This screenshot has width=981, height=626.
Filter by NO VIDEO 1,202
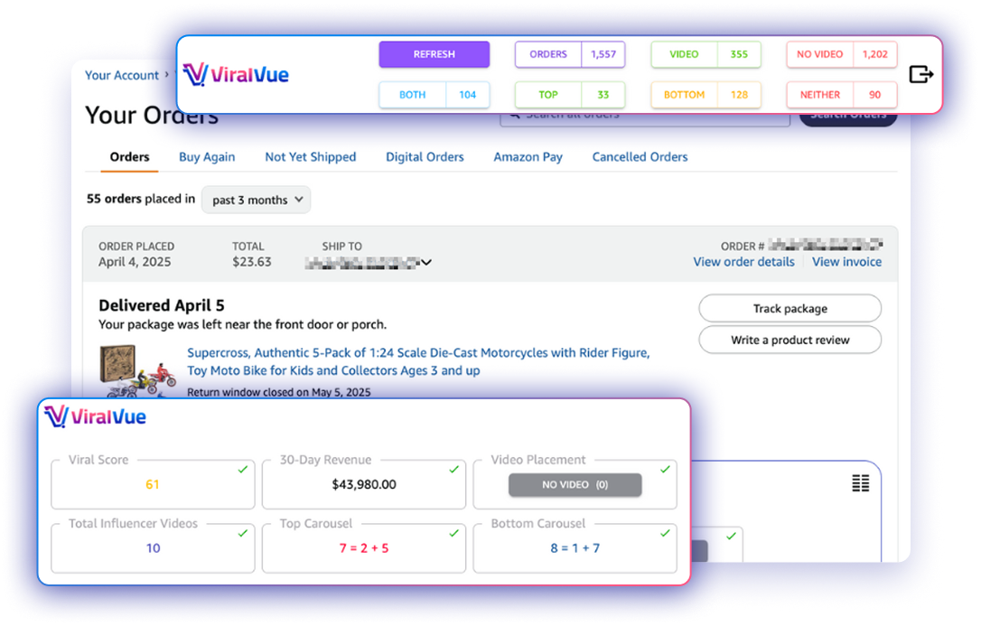[842, 54]
